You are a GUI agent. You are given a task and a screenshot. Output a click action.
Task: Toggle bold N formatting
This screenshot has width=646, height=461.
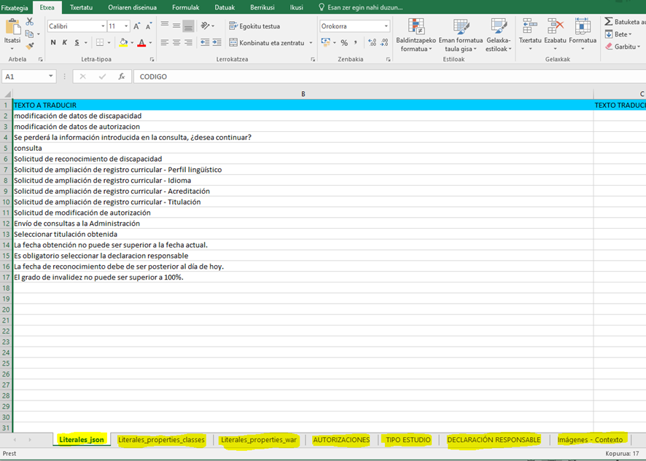tap(53, 43)
